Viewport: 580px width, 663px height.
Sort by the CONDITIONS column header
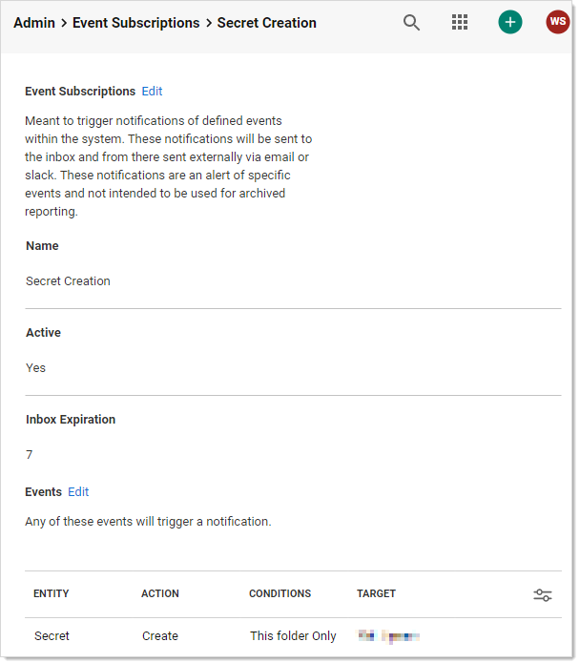pyautogui.click(x=280, y=593)
